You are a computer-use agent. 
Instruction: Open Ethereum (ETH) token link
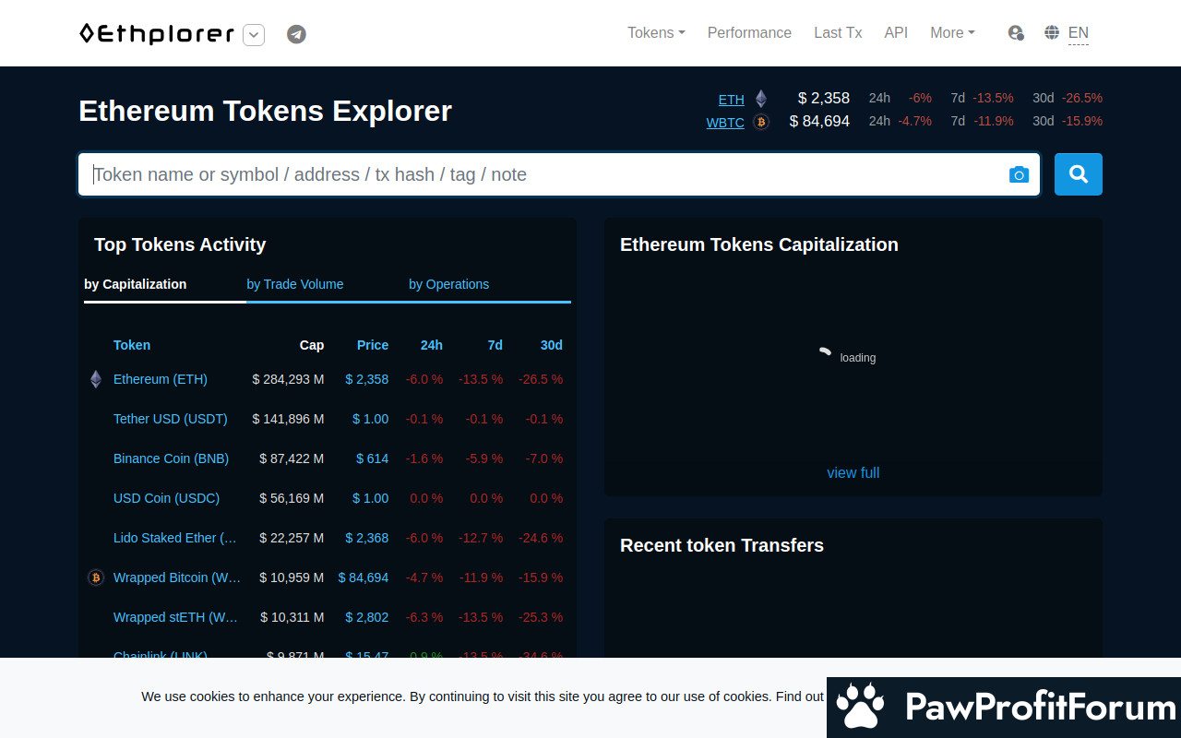pyautogui.click(x=161, y=379)
